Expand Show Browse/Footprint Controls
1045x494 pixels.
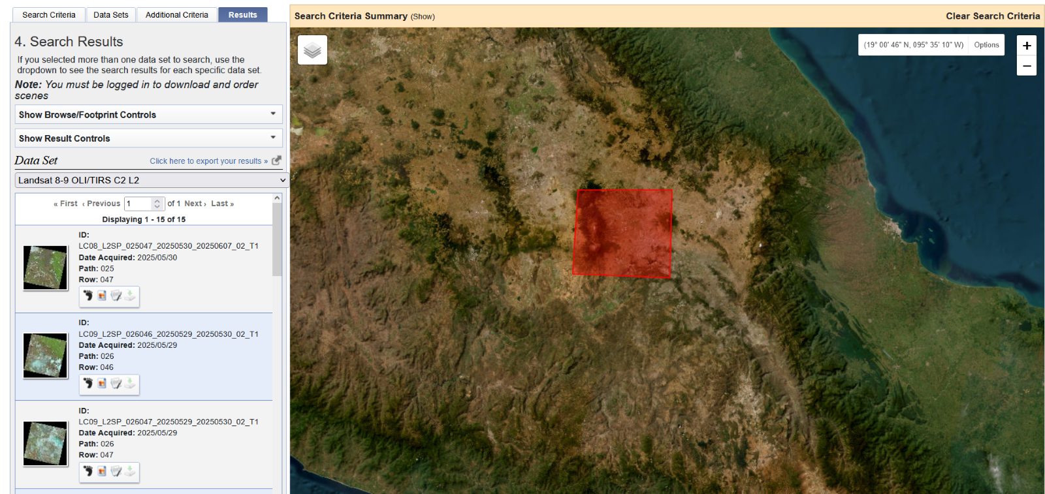click(148, 115)
